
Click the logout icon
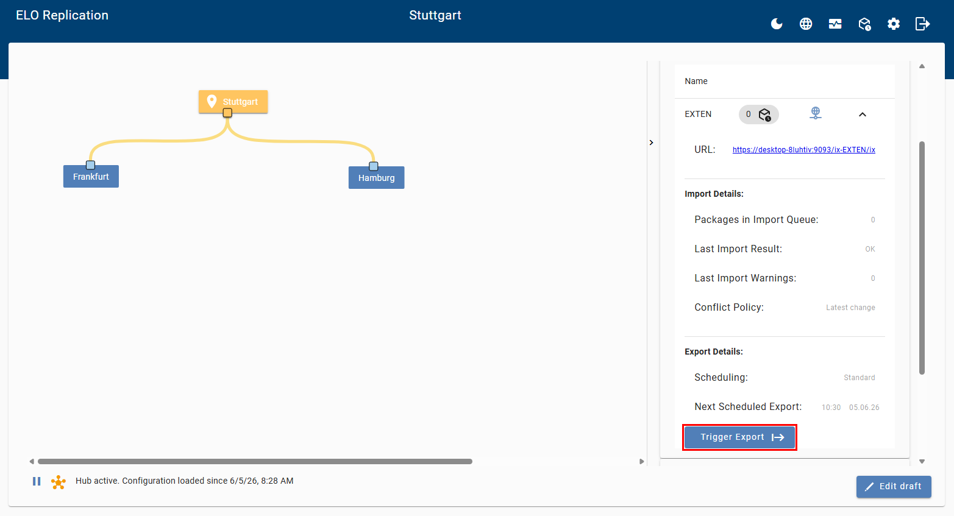coord(923,24)
